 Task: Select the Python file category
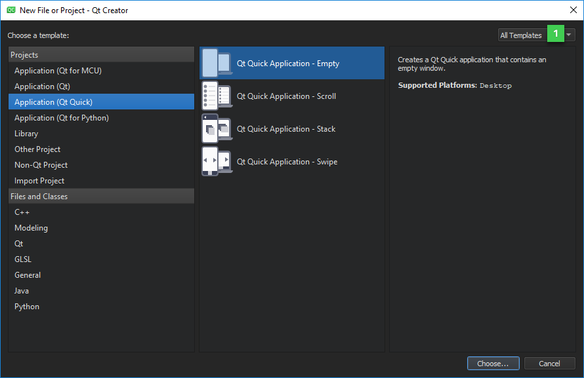point(27,307)
